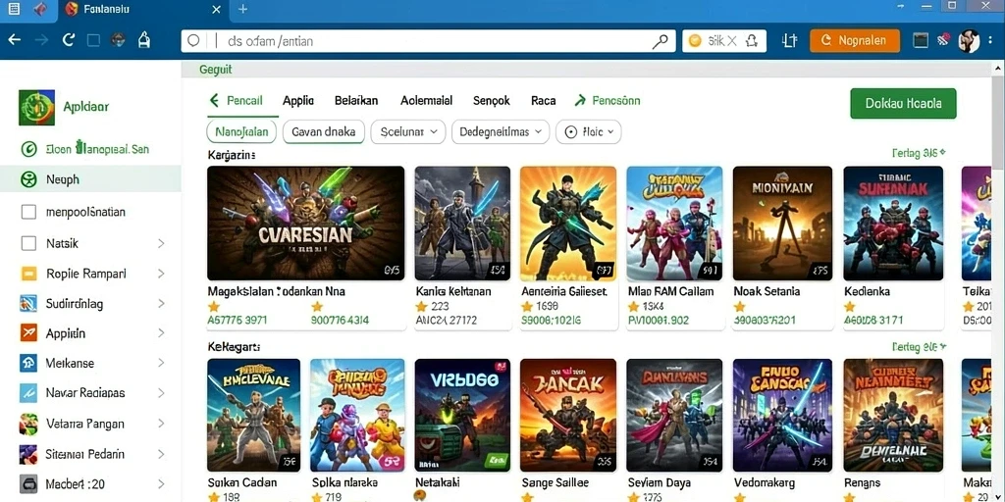Click the Navar Reciapas icon
Image resolution: width=1005 pixels, height=502 pixels.
[28, 392]
